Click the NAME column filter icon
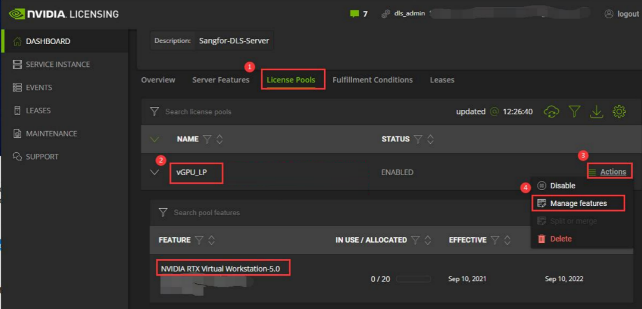This screenshot has width=642, height=309. [207, 139]
